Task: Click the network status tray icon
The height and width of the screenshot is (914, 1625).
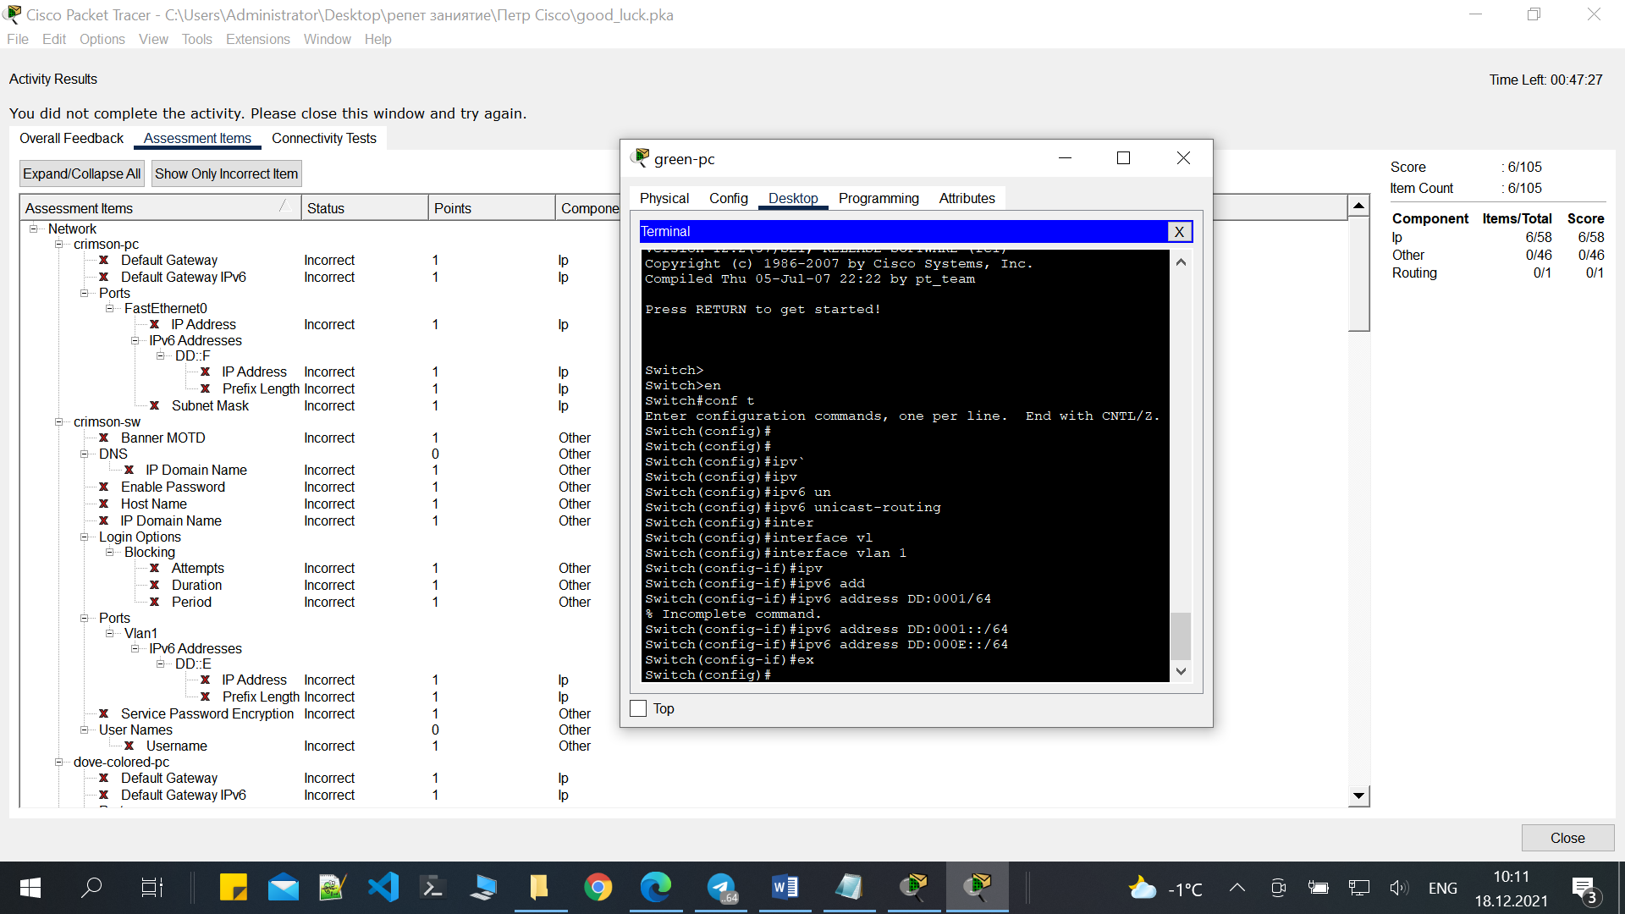Action: [1359, 888]
